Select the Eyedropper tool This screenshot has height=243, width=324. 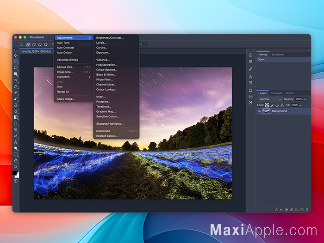16,86
